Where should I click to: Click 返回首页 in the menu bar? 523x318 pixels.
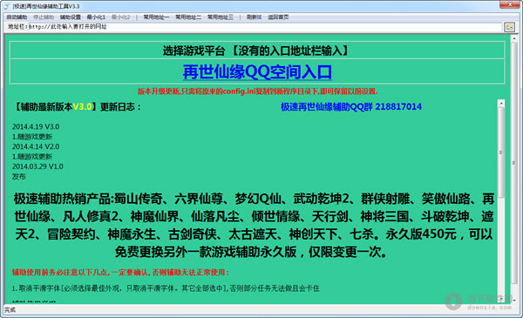[x=278, y=17]
